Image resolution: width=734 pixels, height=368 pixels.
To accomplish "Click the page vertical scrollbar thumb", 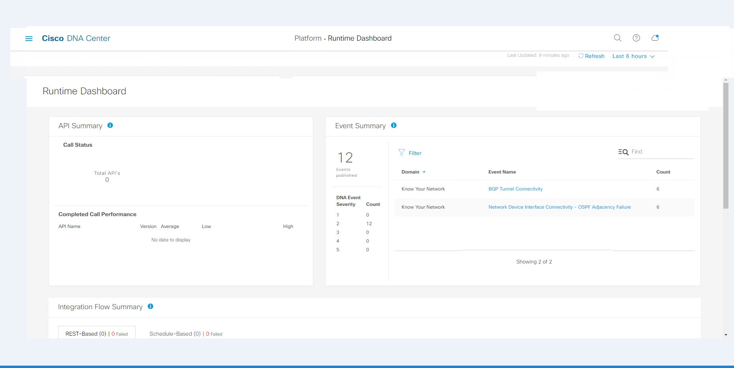I will click(726, 146).
